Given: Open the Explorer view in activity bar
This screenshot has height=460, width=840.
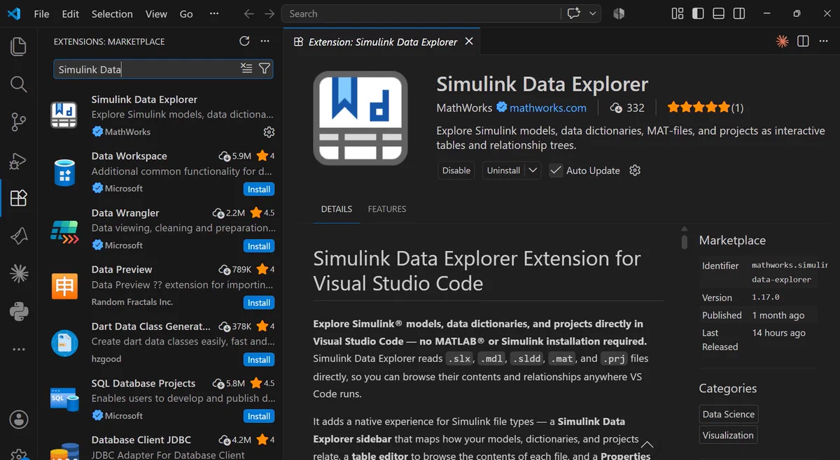Looking at the screenshot, I should tap(19, 47).
